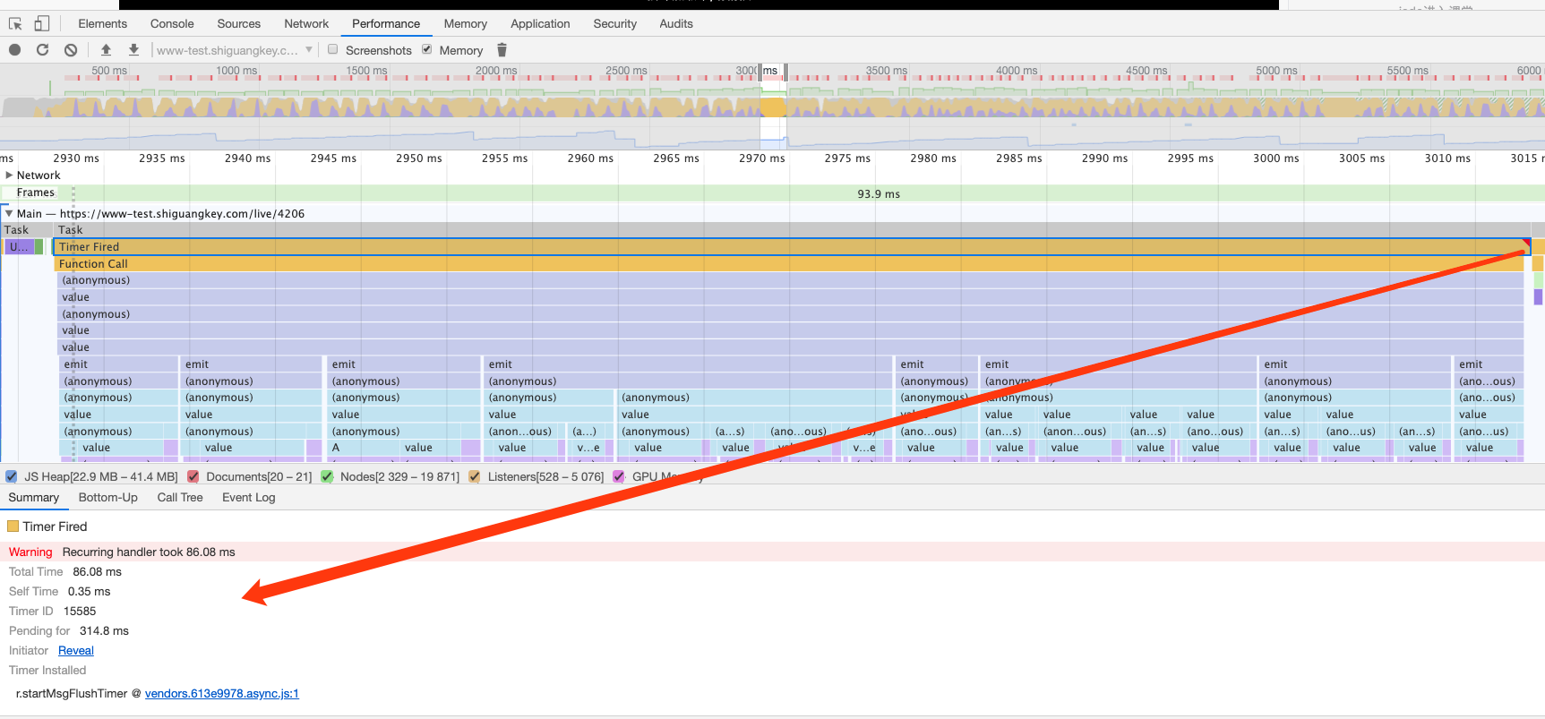The height and width of the screenshot is (719, 1545).
Task: Select the Performance tab
Action: [386, 24]
